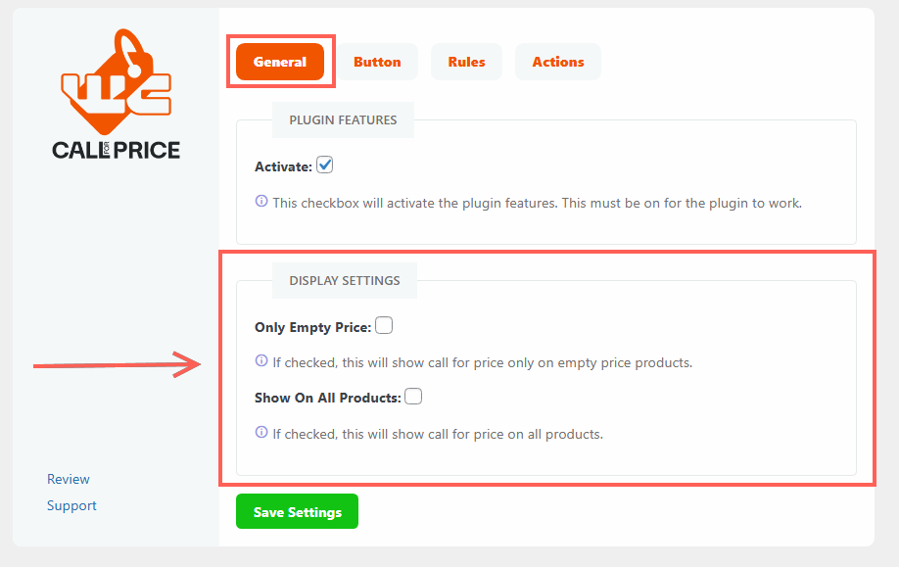Image resolution: width=899 pixels, height=567 pixels.
Task: Click info icon beside plugin activation description
Action: (261, 201)
